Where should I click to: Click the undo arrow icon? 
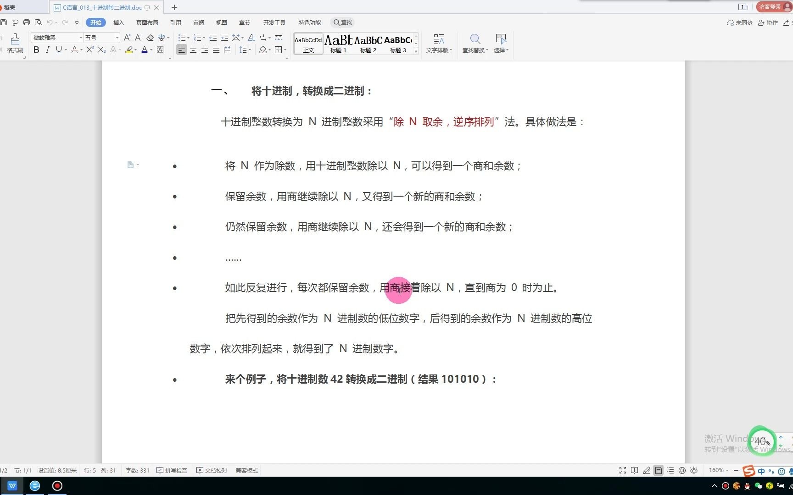click(x=50, y=22)
